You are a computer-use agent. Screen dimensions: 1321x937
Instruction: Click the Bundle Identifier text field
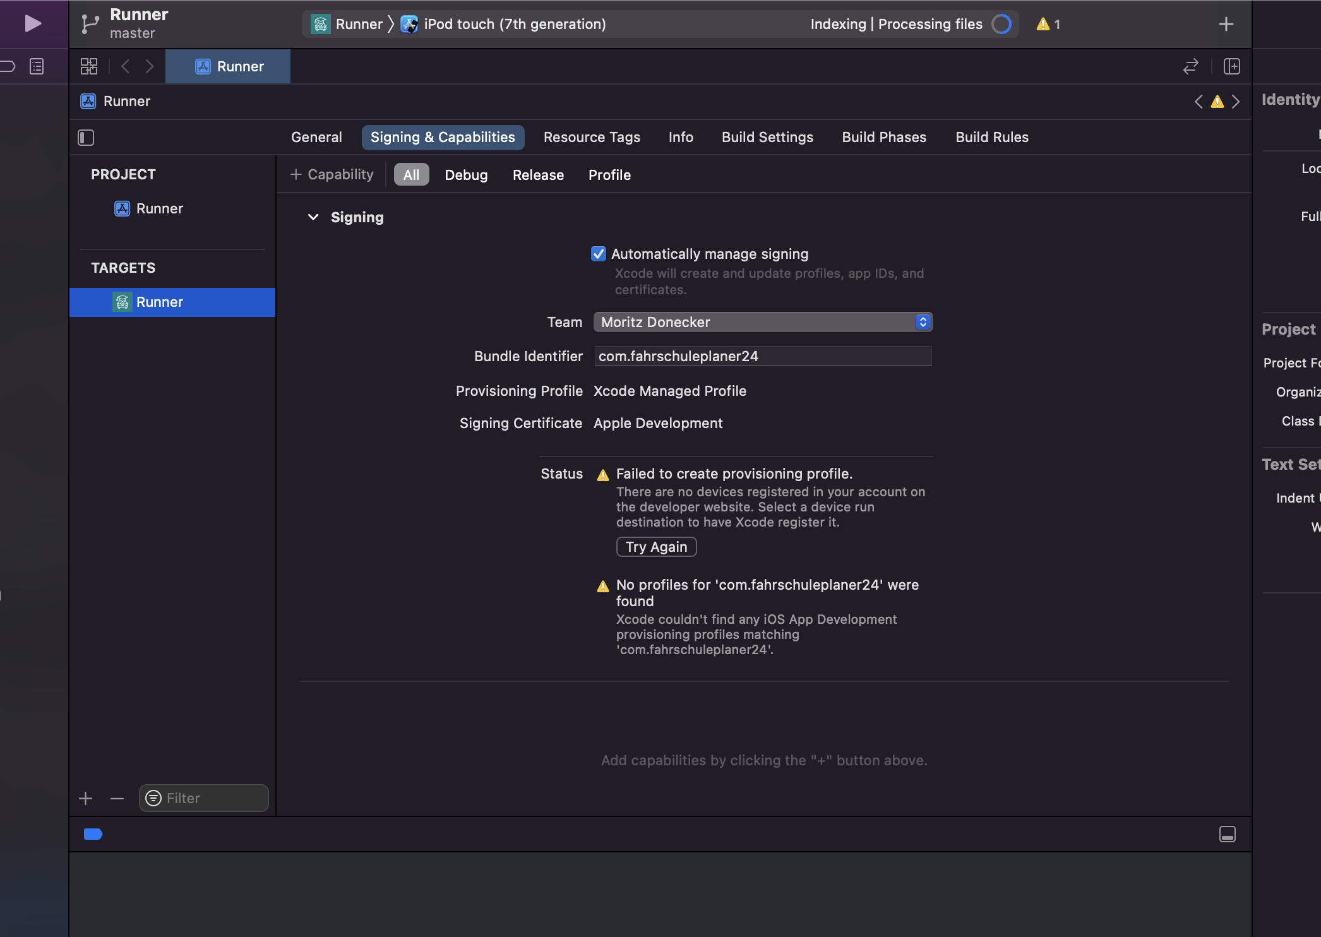762,356
